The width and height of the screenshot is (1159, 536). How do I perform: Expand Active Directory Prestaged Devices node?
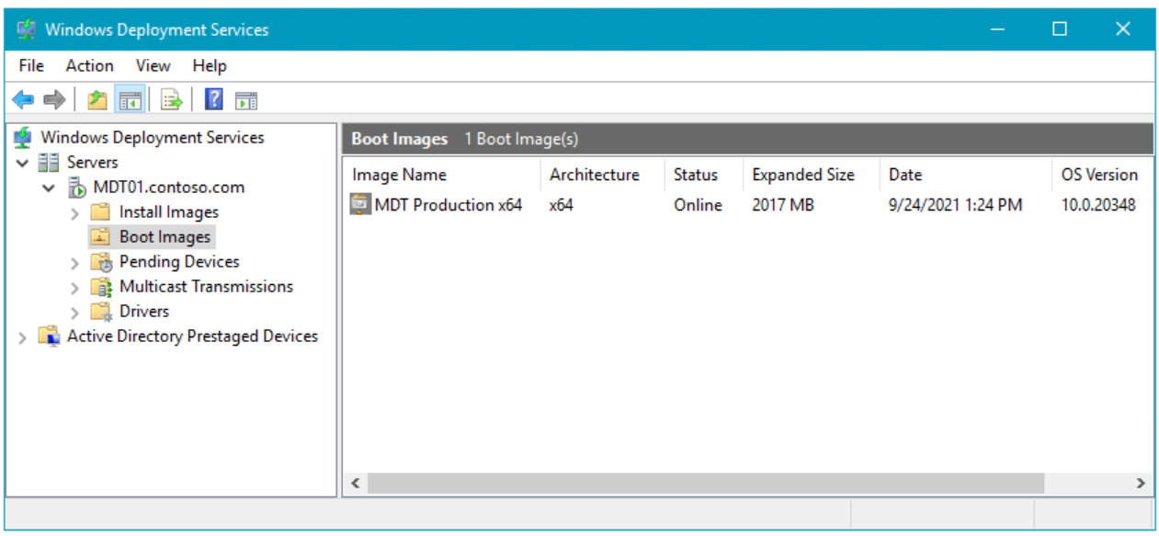23,337
